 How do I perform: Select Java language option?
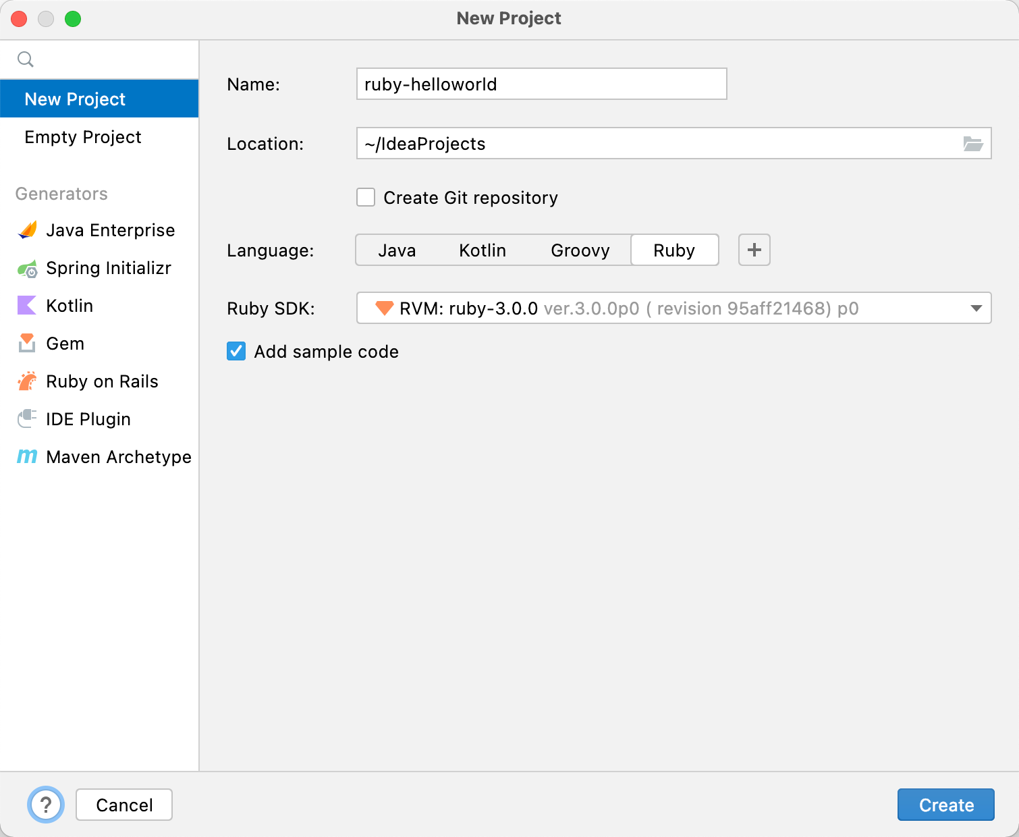397,250
